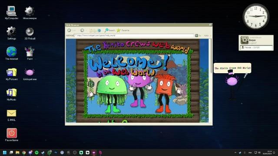Click the browser Forward arrow button
The height and width of the screenshot is (156, 278).
(82, 30)
